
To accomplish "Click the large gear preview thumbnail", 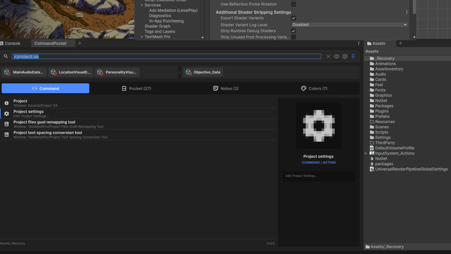I will click(319, 126).
